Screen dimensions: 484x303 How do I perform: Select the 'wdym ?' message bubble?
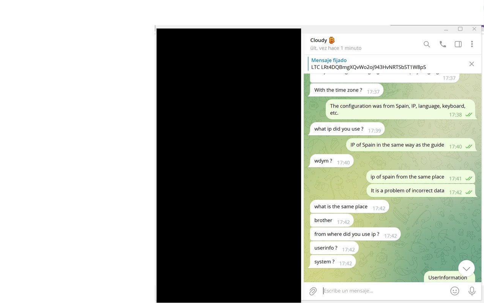pyautogui.click(x=331, y=161)
